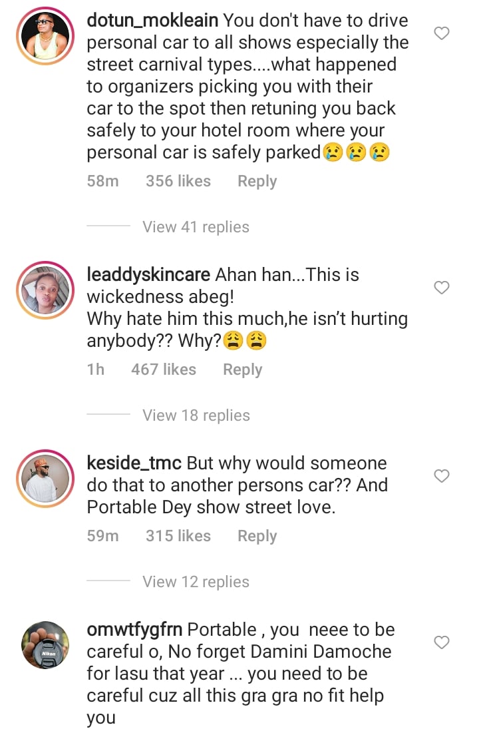Reply to leaddyskincare's comment
The image size is (479, 729).
(x=242, y=369)
